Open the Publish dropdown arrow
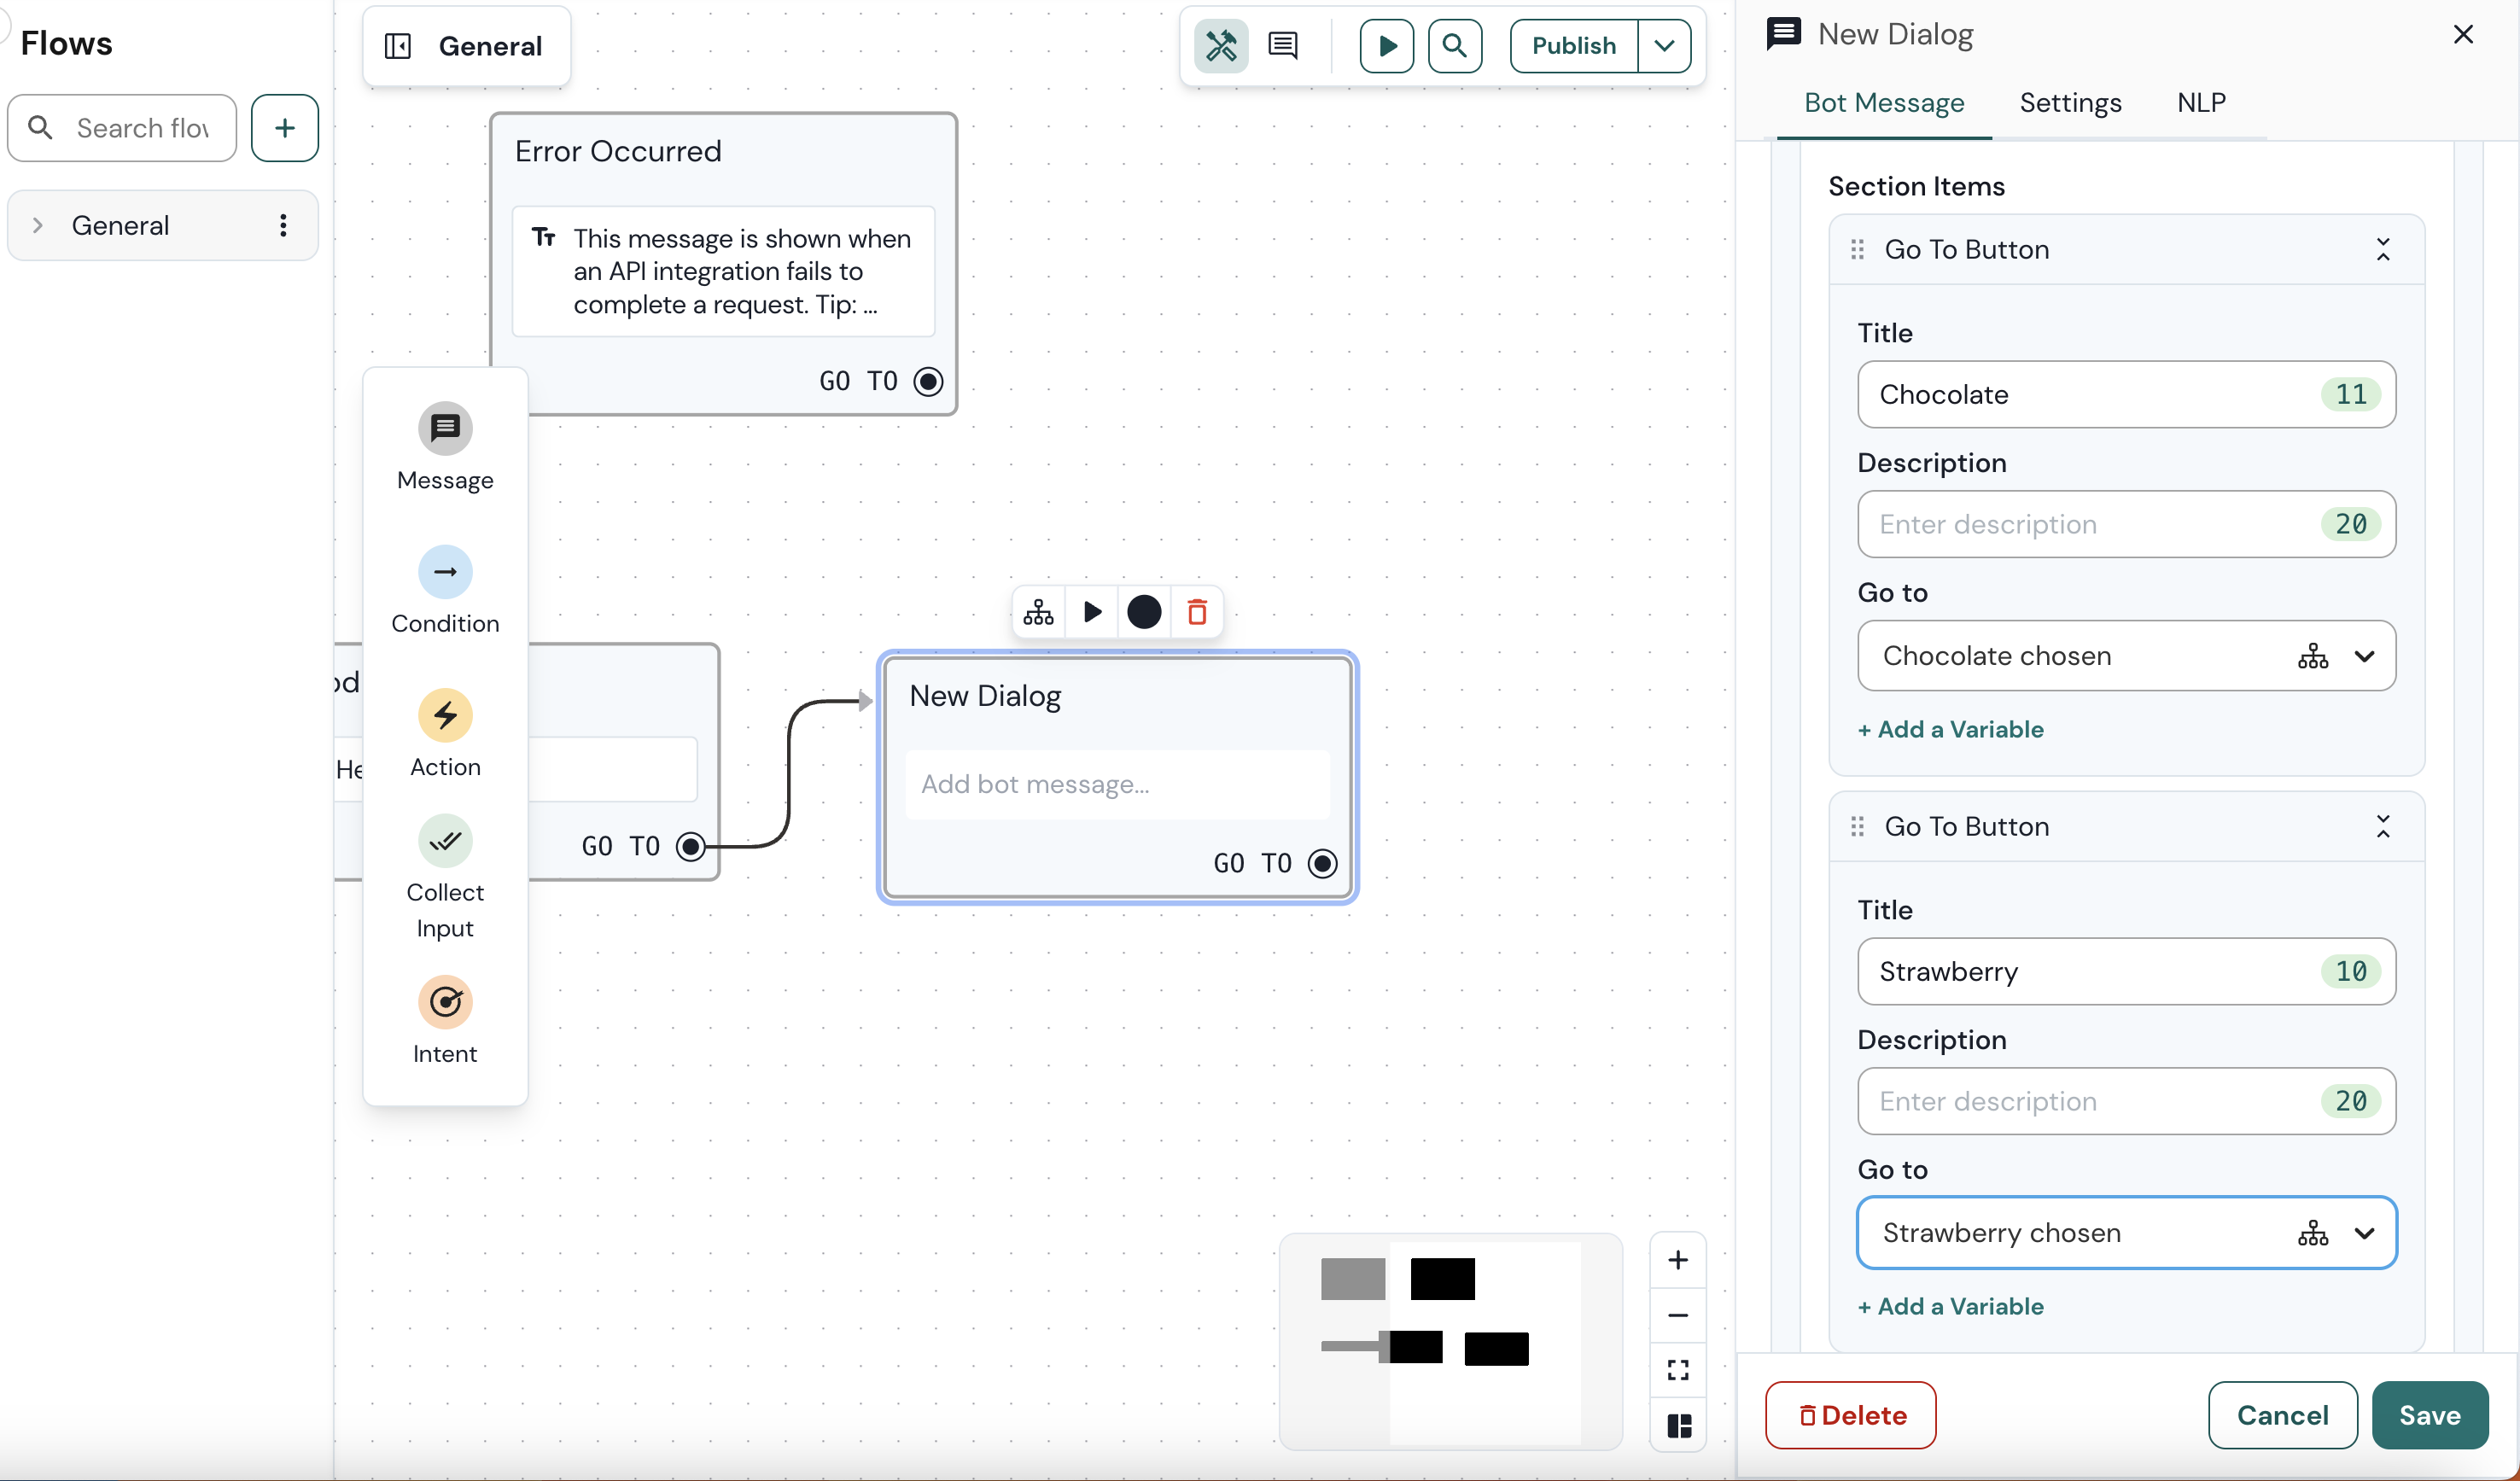 tap(1663, 45)
